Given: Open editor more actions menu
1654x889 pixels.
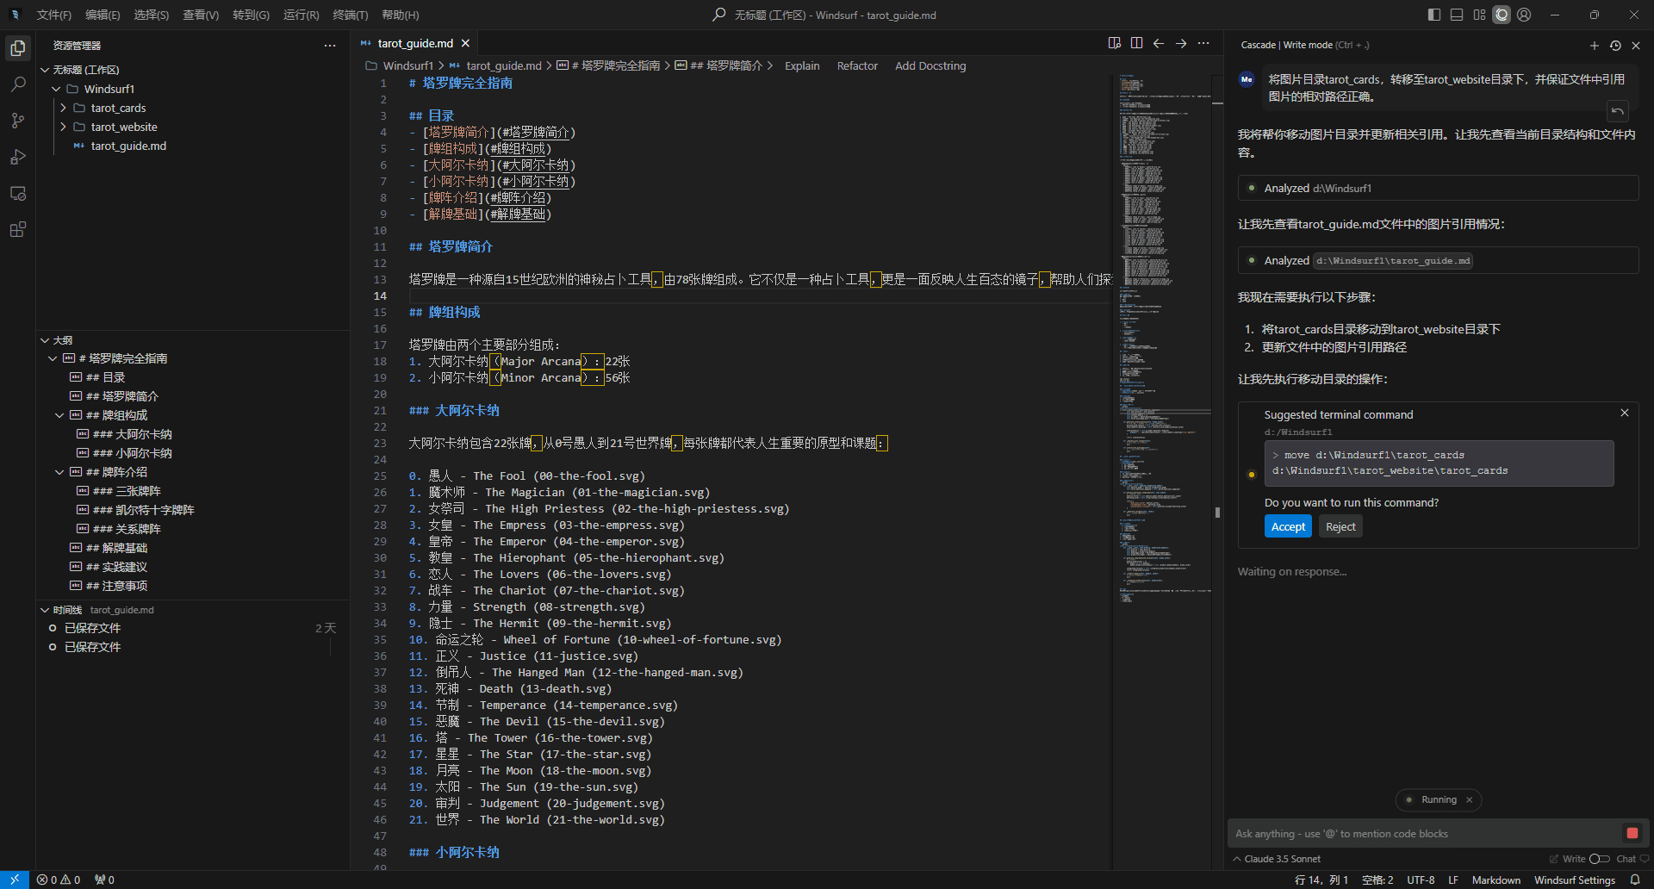Looking at the screenshot, I should pos(1203,43).
